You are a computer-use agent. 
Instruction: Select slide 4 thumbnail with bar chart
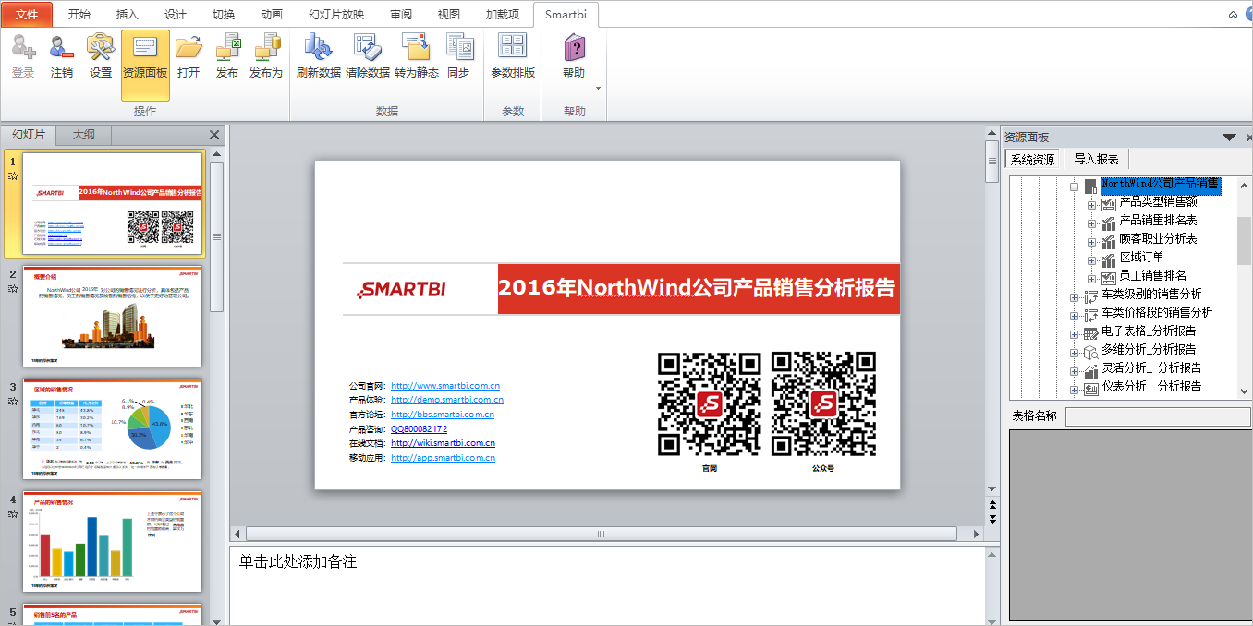pyautogui.click(x=112, y=542)
